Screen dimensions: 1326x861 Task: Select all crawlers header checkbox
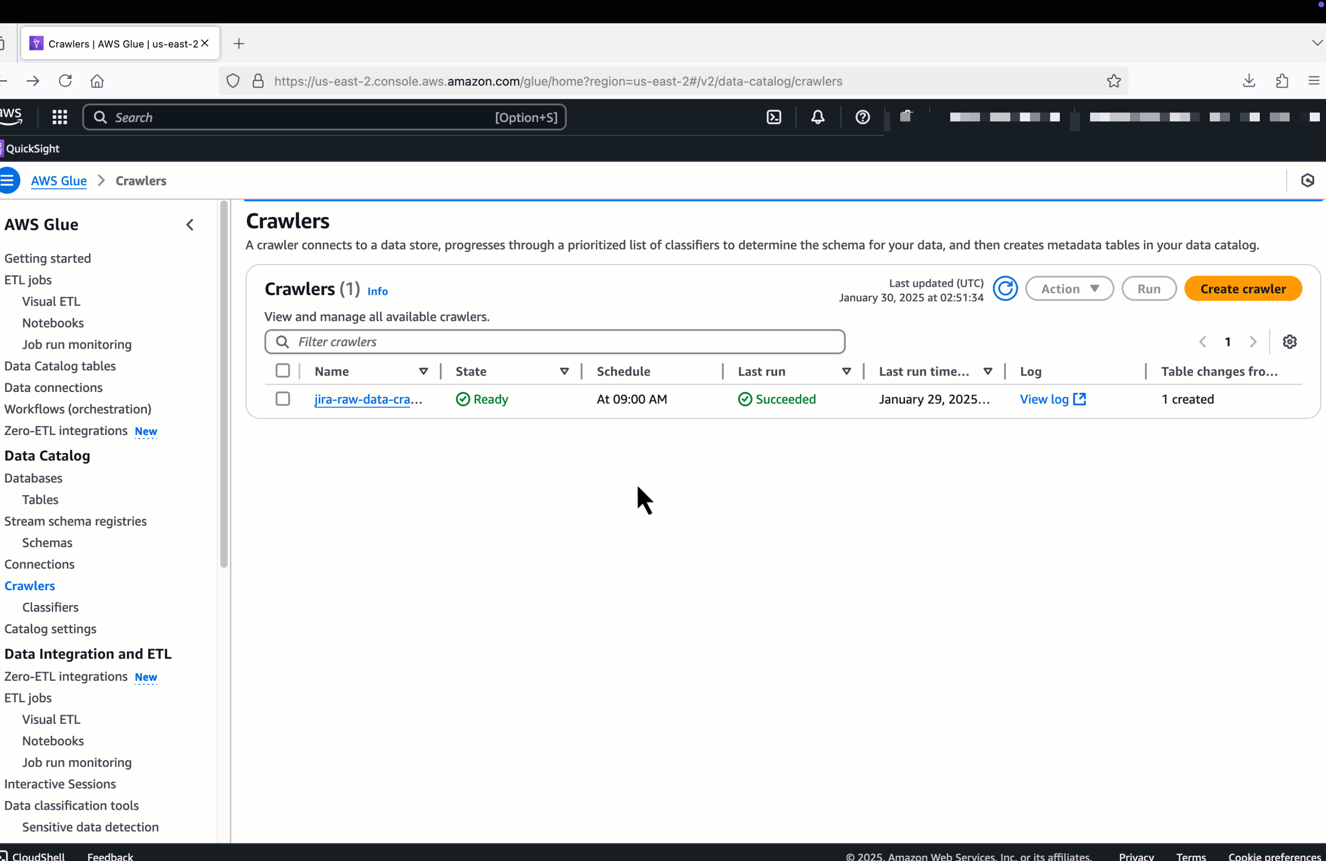click(x=282, y=371)
